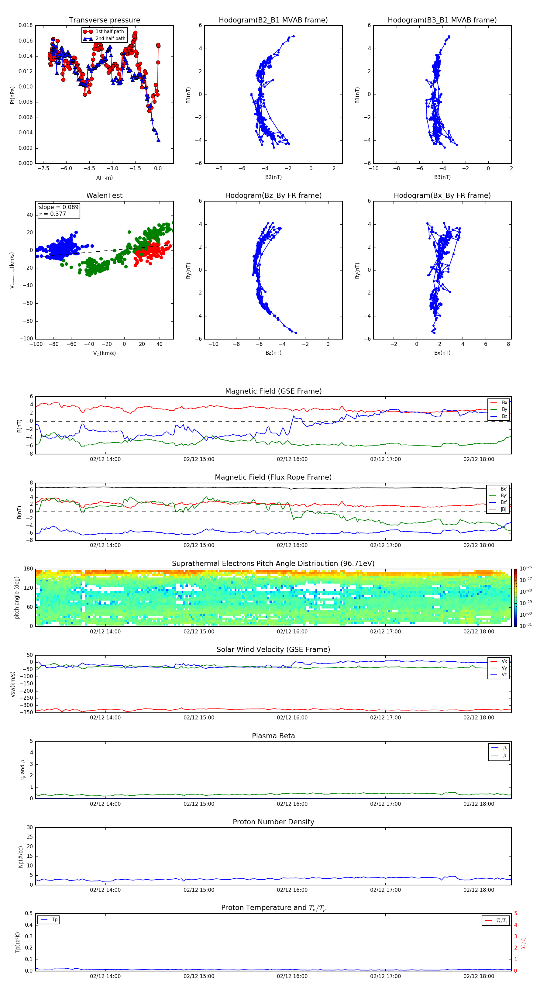Screen dimensions: 547x1003
Task: Select "Vx" in the velocity legend
Action: (499, 661)
